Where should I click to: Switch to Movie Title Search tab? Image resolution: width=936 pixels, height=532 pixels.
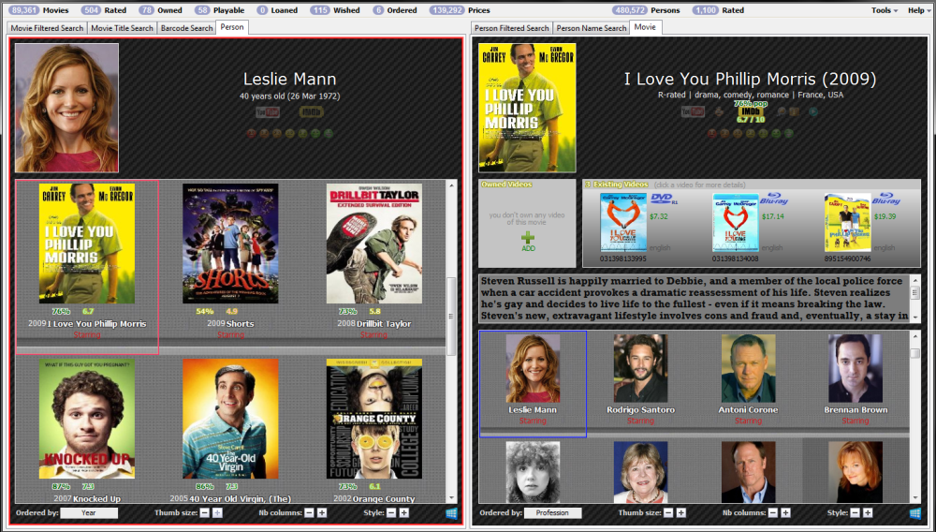pos(123,28)
